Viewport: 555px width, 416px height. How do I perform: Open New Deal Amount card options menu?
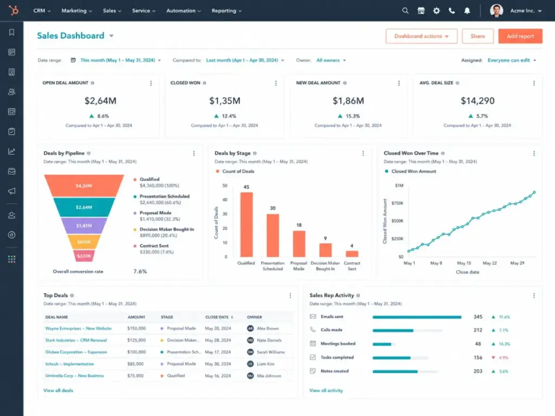[x=399, y=83]
